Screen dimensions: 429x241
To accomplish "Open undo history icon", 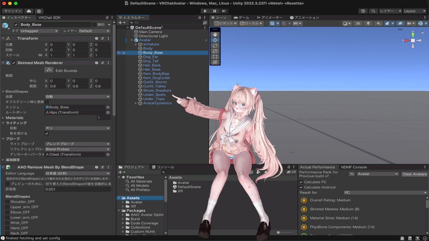I will [363, 11].
